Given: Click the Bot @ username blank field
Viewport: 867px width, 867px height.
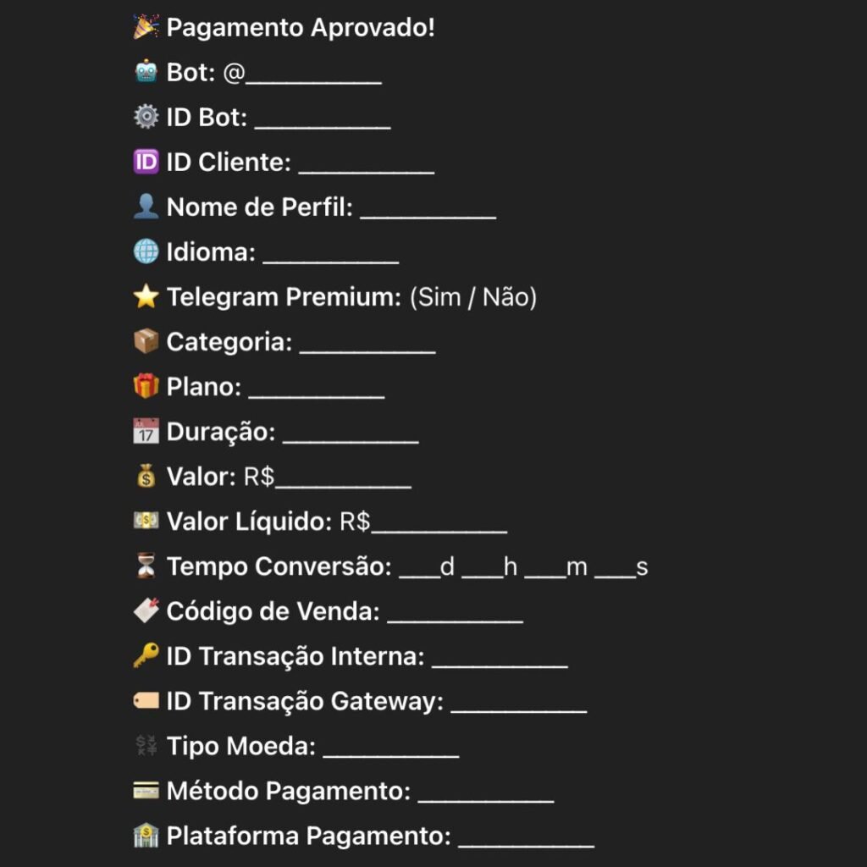Looking at the screenshot, I should pyautogui.click(x=313, y=75).
